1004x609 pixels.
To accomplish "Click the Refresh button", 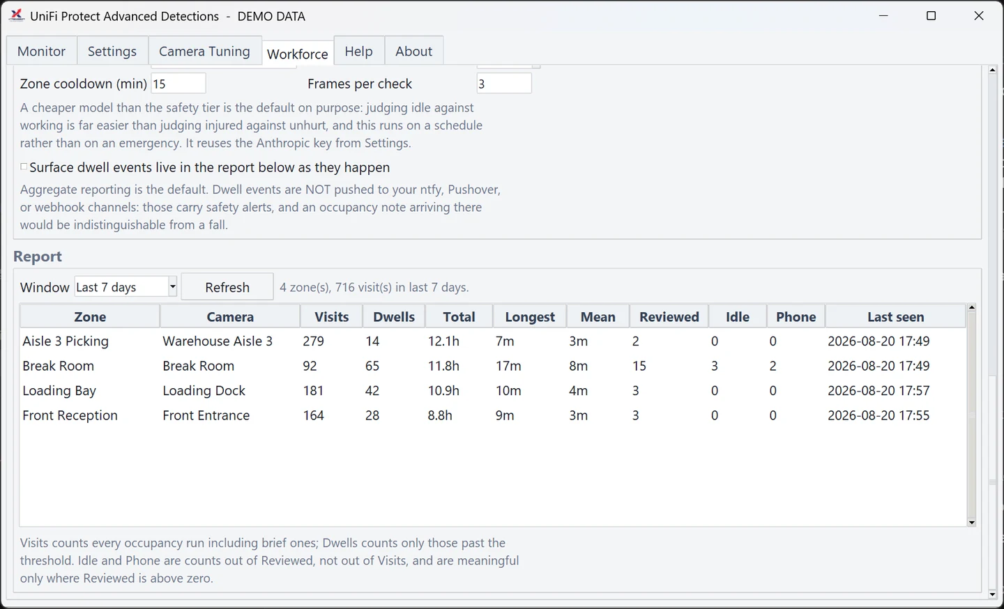I will pos(227,287).
